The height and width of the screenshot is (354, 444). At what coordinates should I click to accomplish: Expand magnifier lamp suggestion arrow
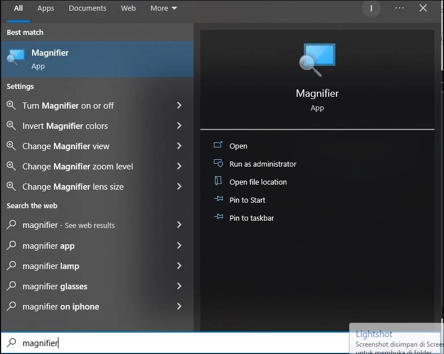point(179,266)
